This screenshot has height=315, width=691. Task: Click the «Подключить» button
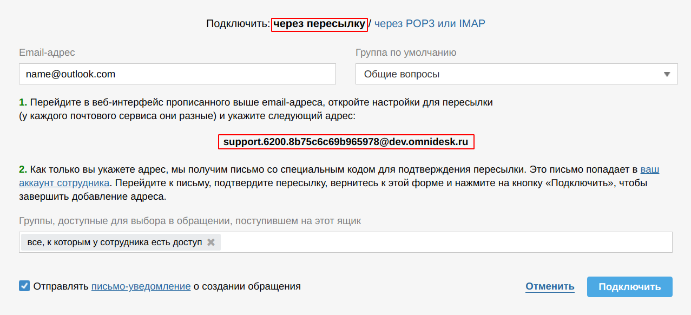click(x=630, y=287)
